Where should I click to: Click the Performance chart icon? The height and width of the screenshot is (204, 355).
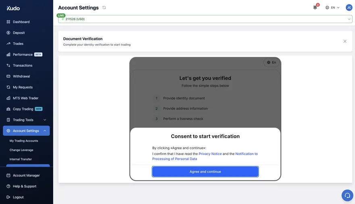coord(8,55)
